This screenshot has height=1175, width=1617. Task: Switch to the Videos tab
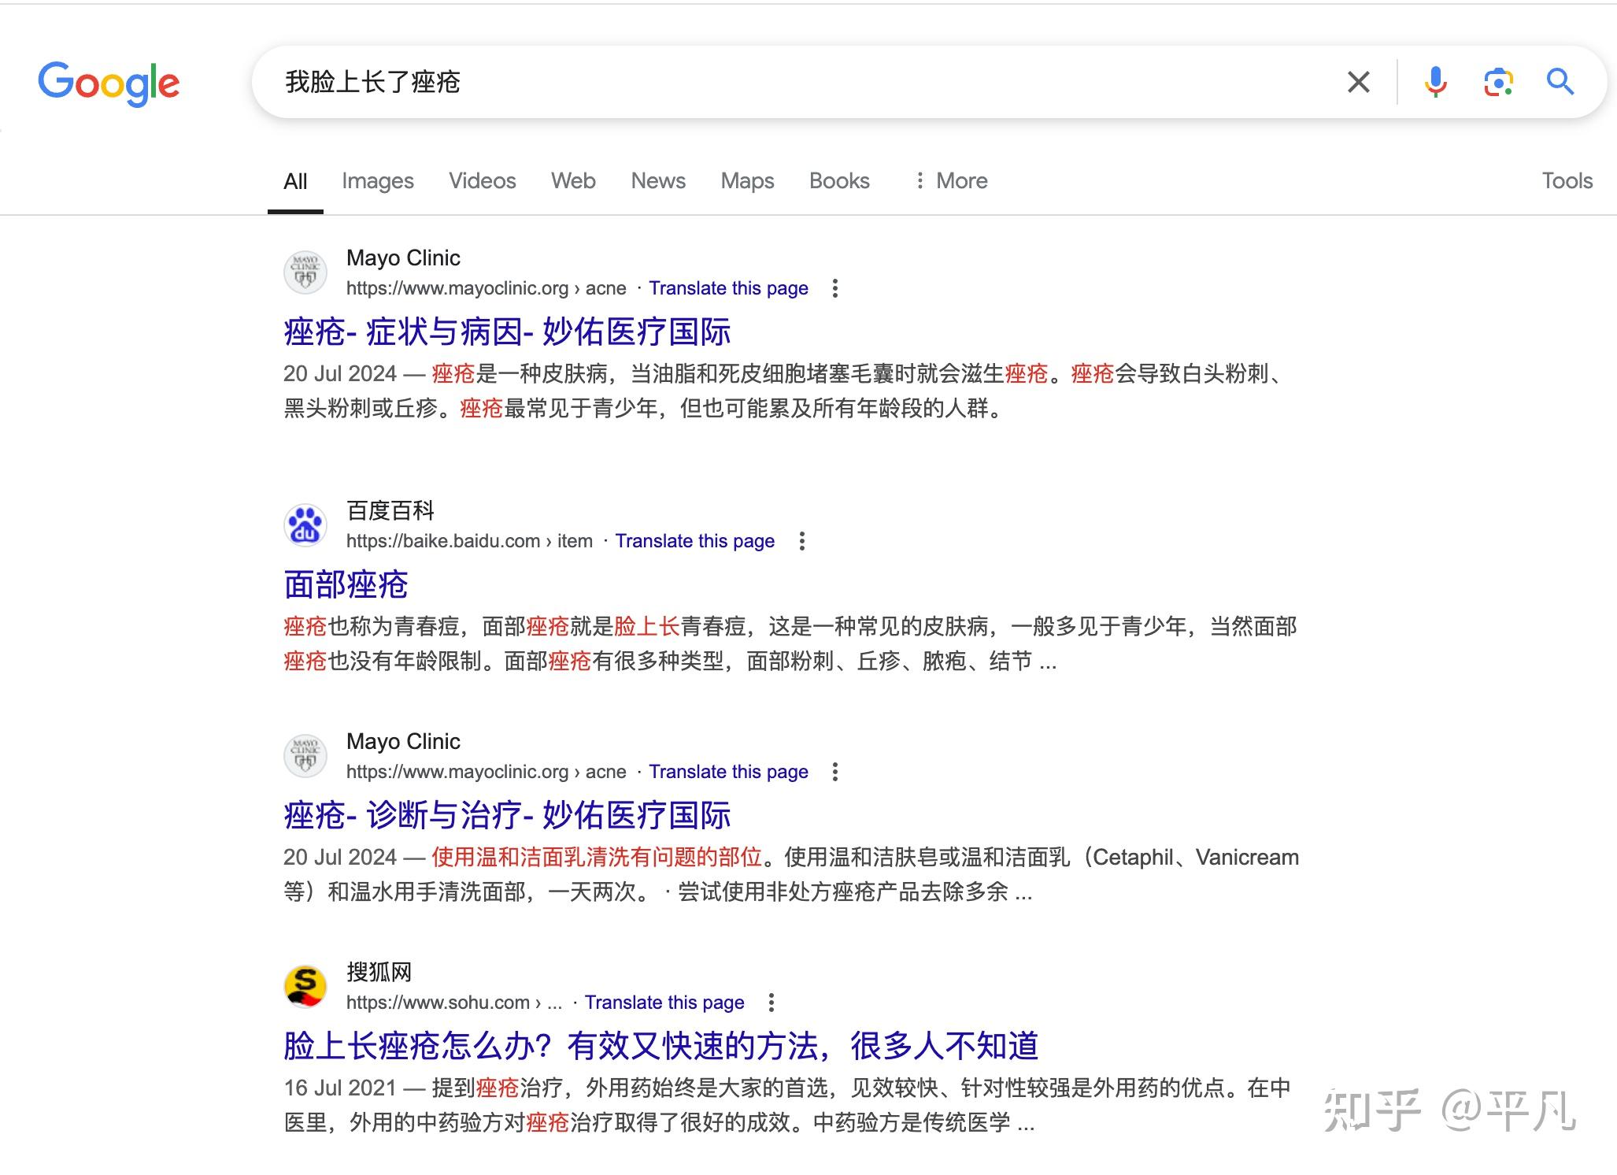483,181
